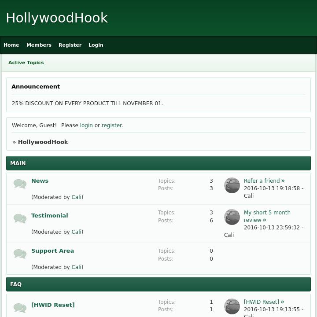View Active Topics
Image resolution: width=317 pixels, height=317 pixels.
pyautogui.click(x=26, y=63)
